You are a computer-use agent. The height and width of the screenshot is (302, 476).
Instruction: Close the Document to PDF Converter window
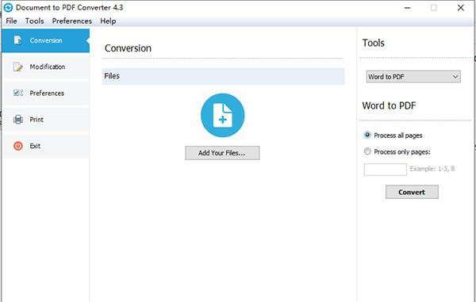coord(460,8)
